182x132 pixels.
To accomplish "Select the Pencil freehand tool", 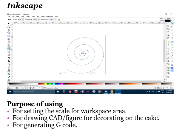I will (9, 52).
